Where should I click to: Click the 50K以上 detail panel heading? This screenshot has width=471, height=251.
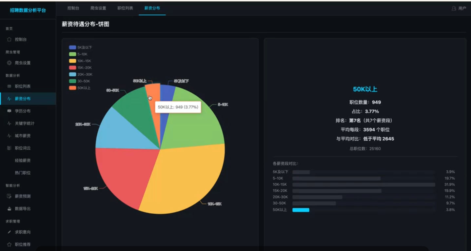tap(365, 89)
